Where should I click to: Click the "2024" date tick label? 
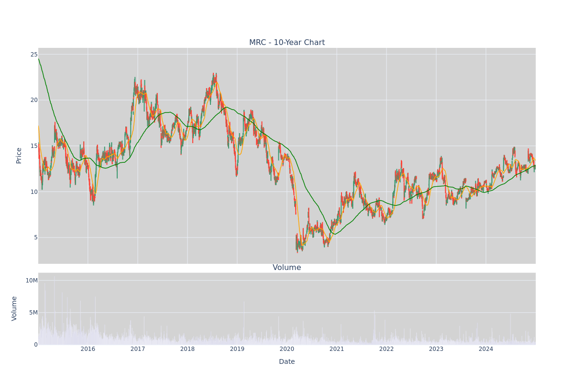[486, 349]
